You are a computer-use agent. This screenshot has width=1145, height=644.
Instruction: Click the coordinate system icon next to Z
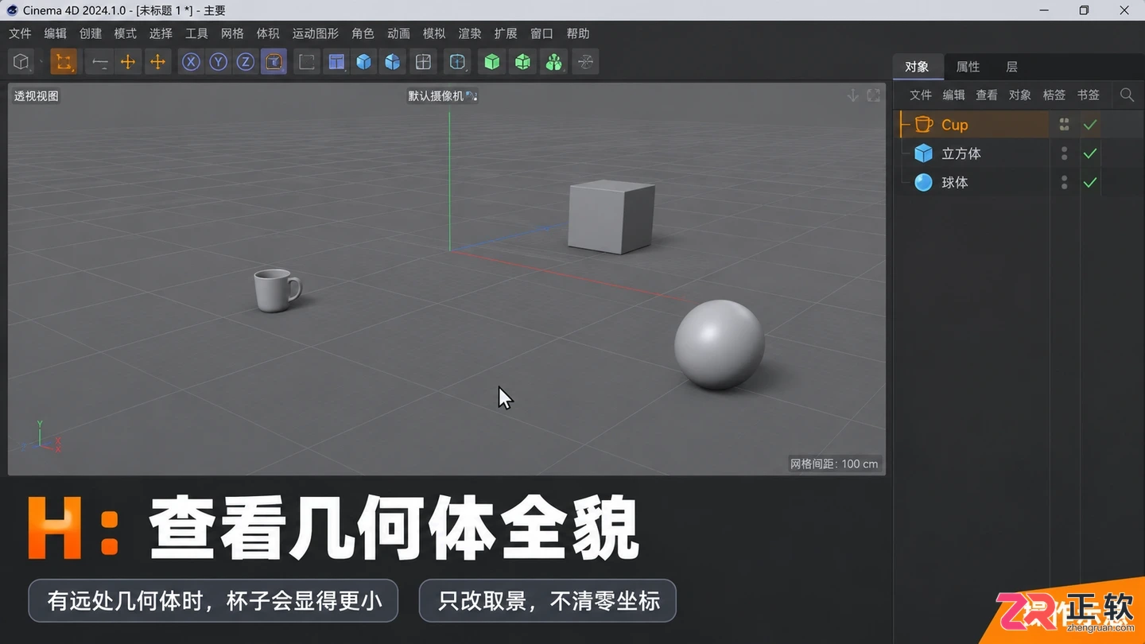274,62
